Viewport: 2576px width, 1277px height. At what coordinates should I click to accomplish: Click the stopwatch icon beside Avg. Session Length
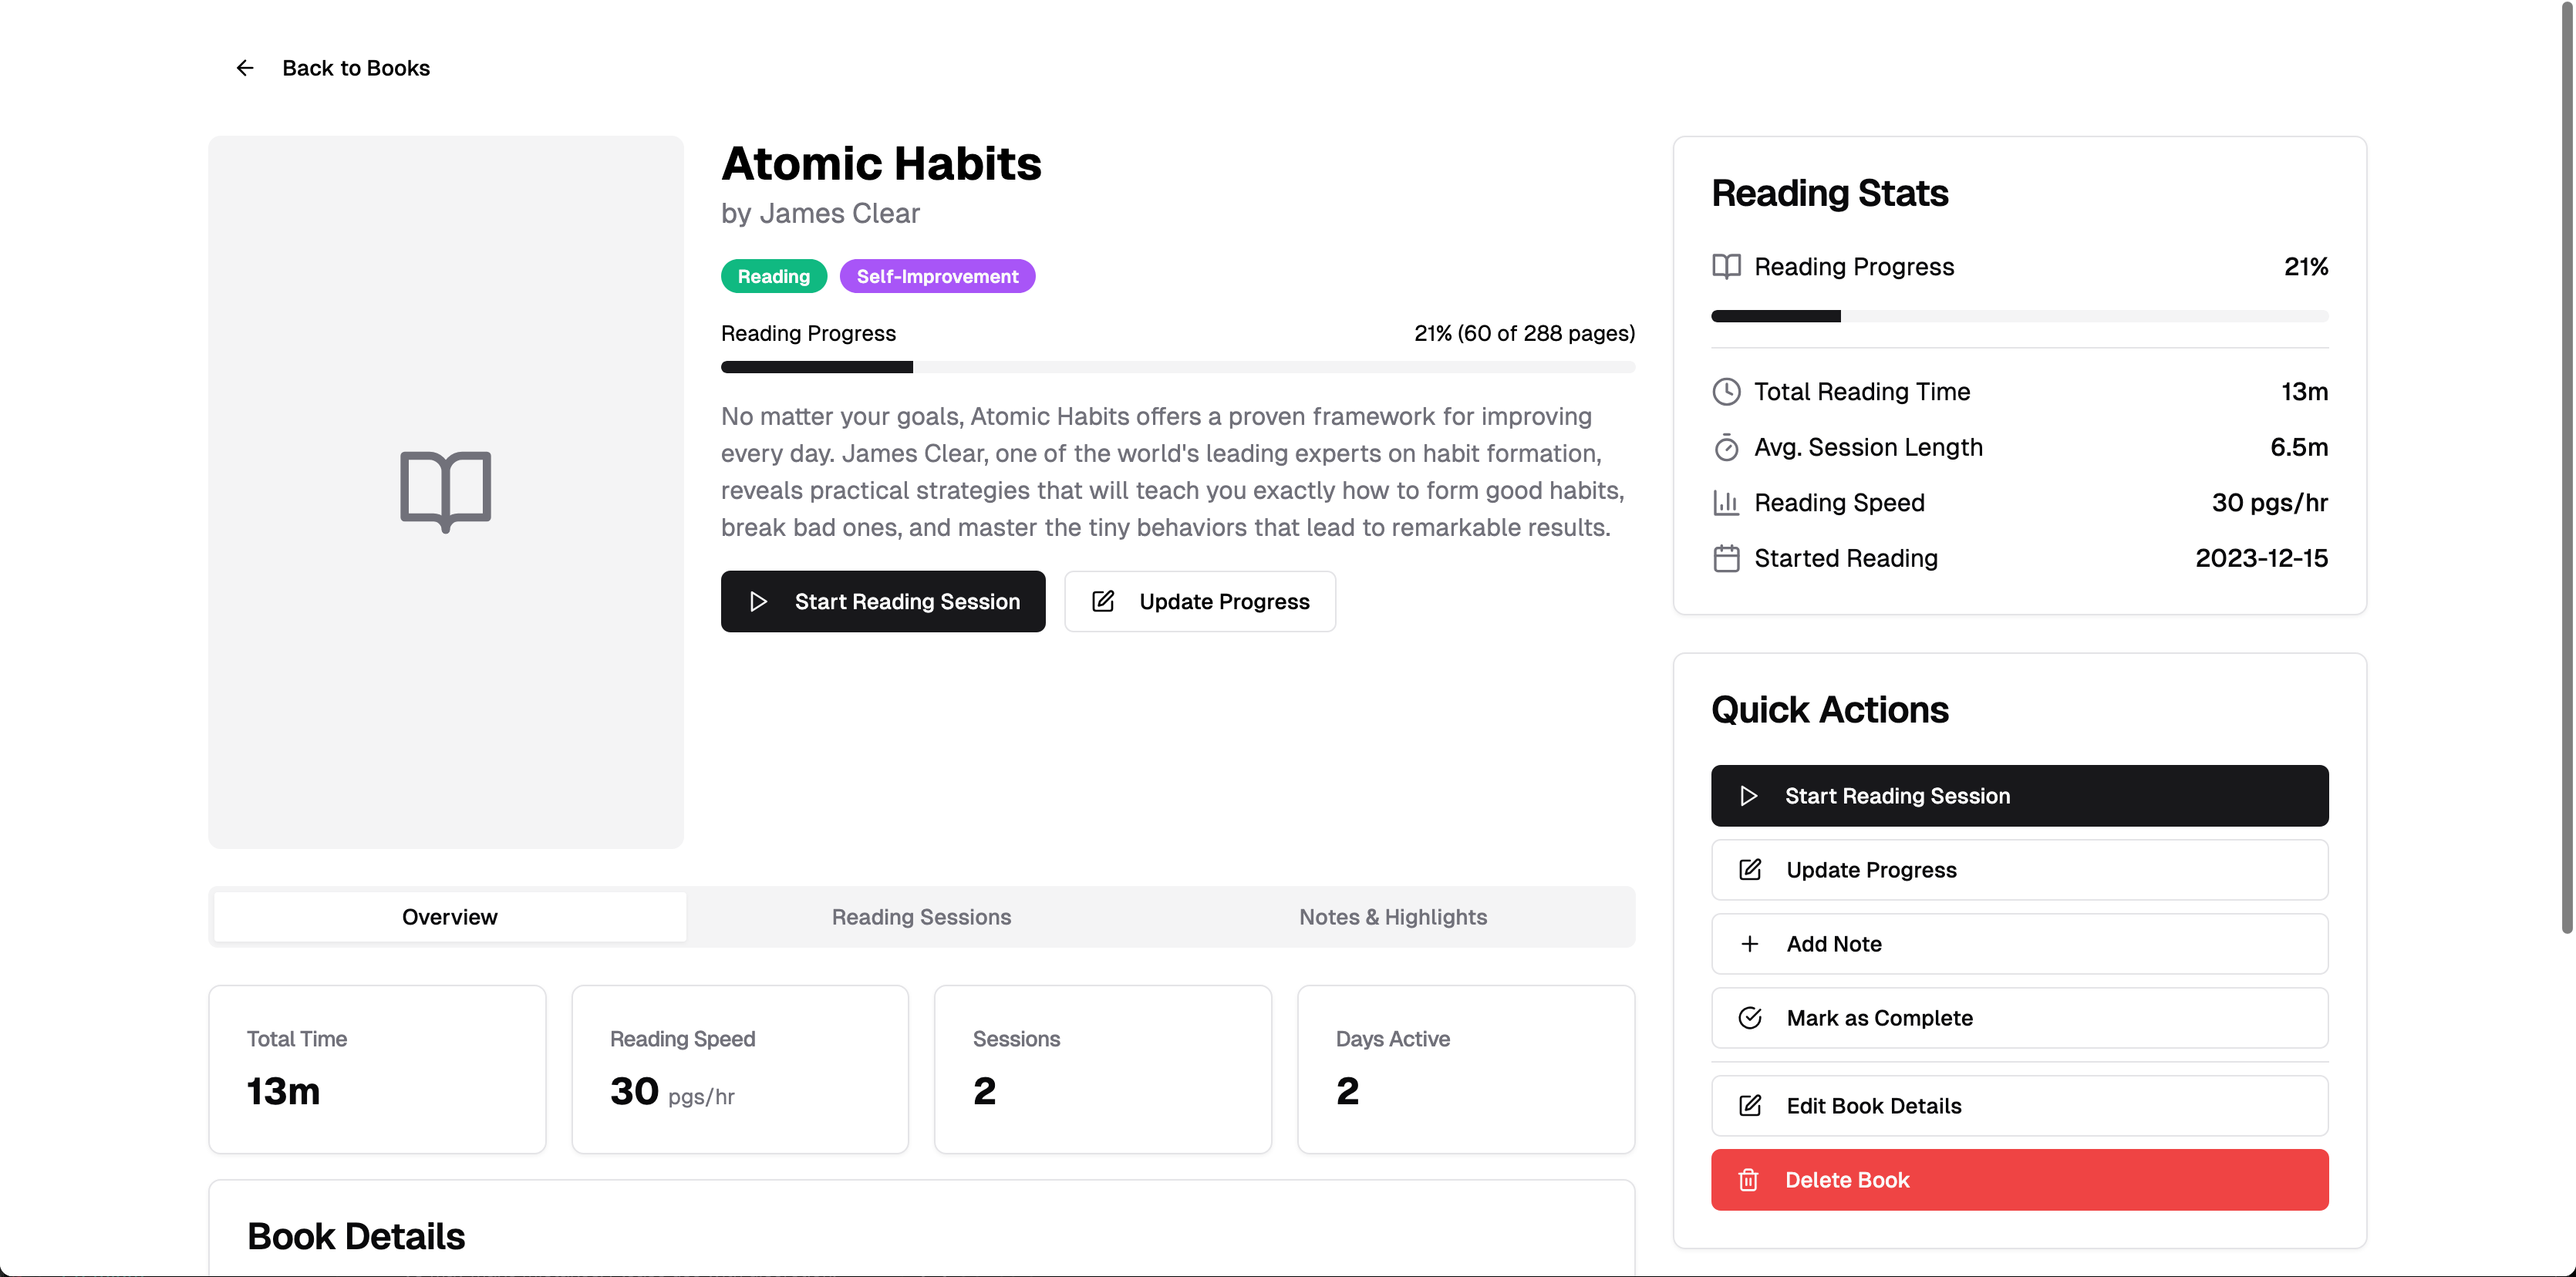coord(1726,447)
